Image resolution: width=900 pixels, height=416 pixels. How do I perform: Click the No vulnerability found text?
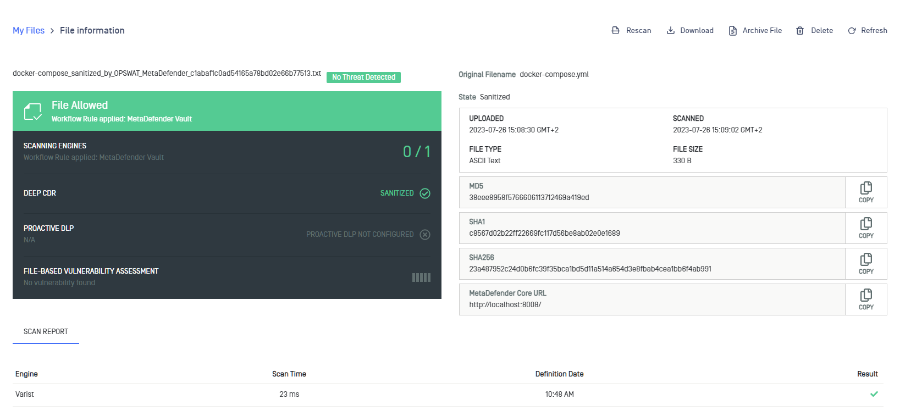59,282
